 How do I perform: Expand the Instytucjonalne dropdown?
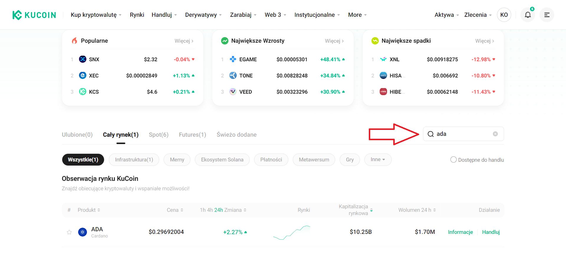coord(317,15)
